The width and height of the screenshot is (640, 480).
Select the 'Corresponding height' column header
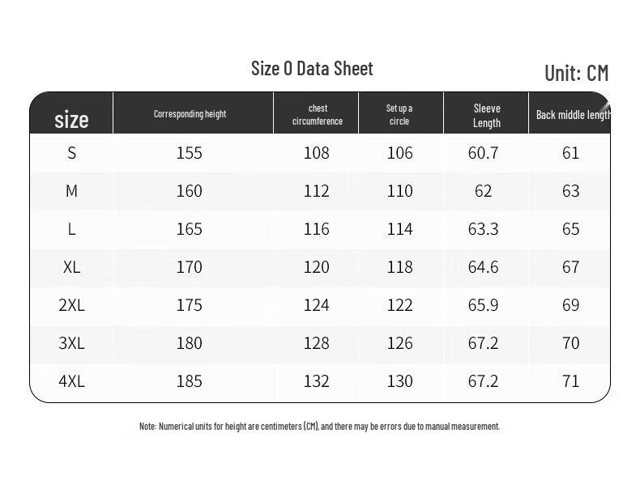click(x=190, y=114)
